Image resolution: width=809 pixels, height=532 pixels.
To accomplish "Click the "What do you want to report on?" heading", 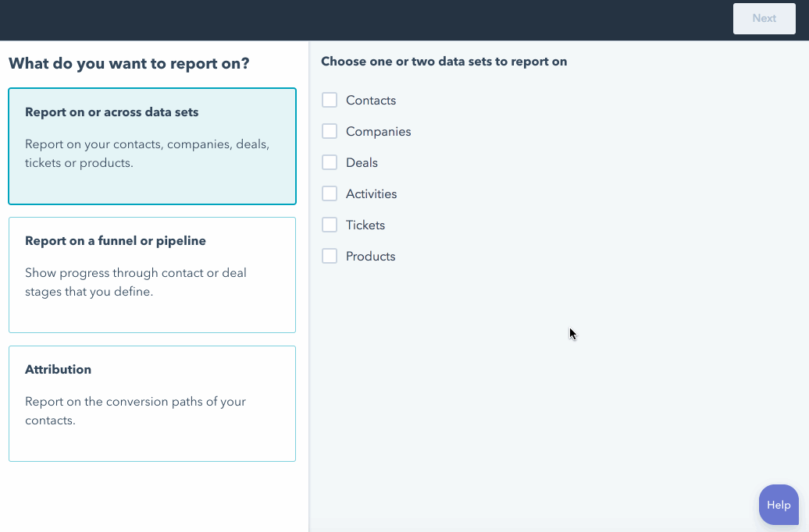I will (129, 63).
